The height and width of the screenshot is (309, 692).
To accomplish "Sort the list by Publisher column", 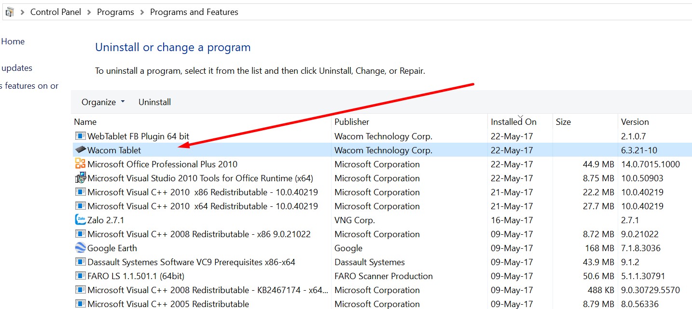I will (x=352, y=122).
